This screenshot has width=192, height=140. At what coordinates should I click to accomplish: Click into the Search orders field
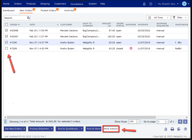tap(15, 18)
